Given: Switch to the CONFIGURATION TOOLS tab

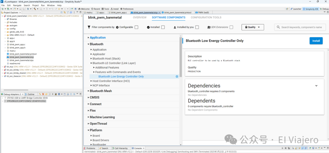Looking at the screenshot, I should (206, 17).
